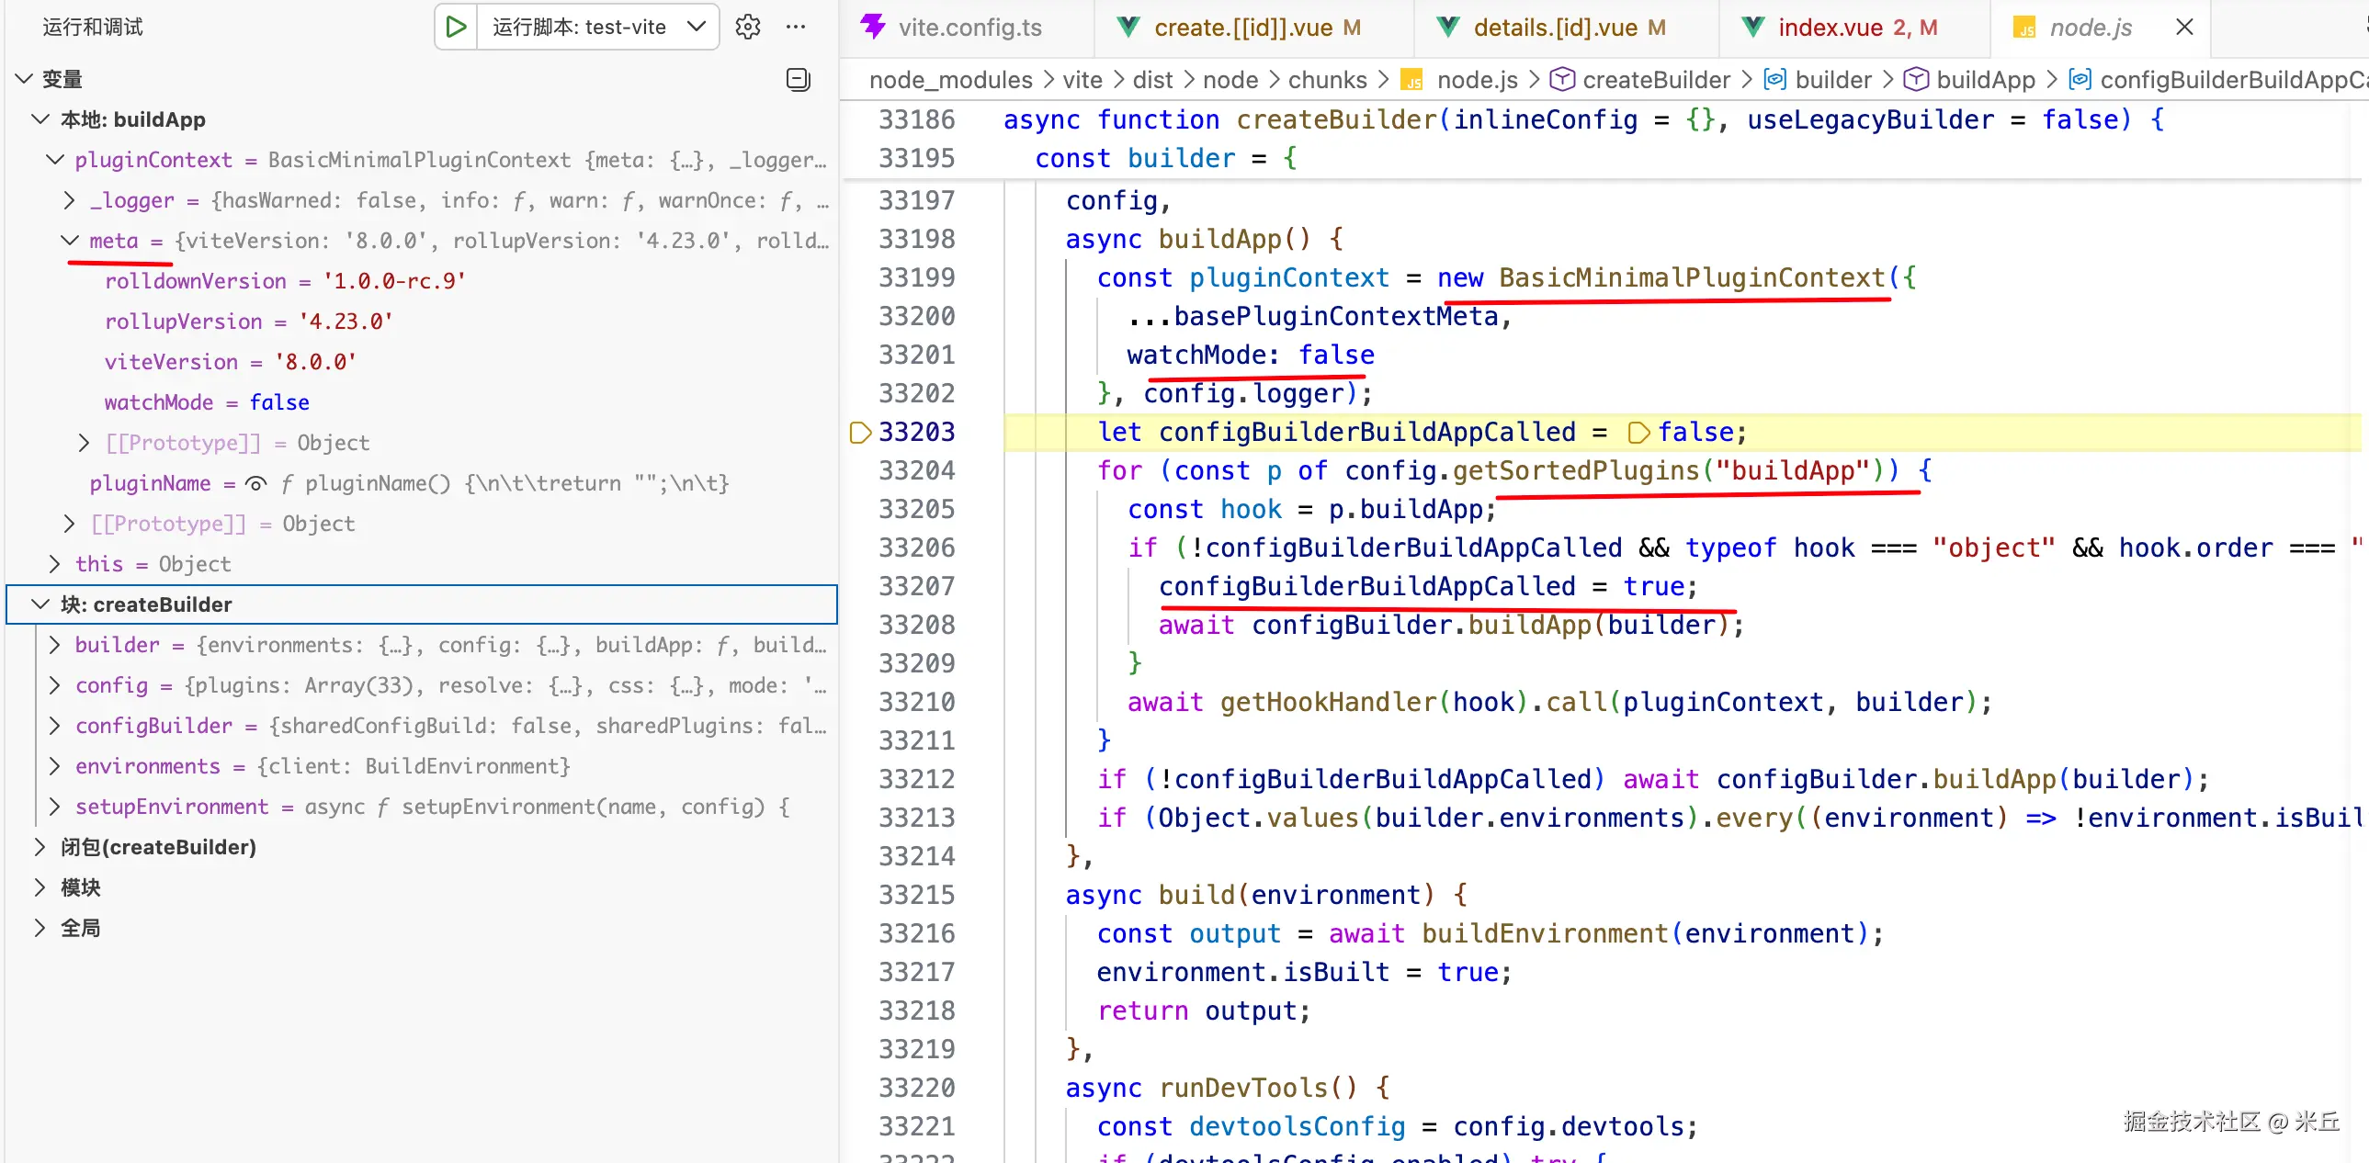Click buildApp in the breadcrumb path

1985,80
